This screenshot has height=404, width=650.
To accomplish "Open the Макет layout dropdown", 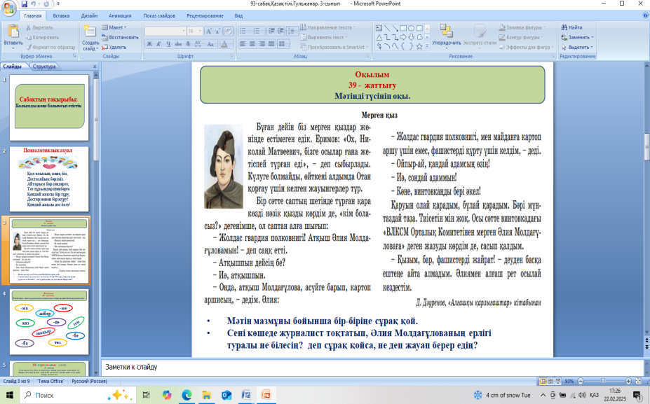I will click(x=116, y=27).
